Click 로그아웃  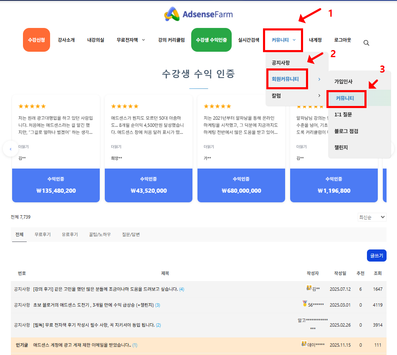(343, 40)
